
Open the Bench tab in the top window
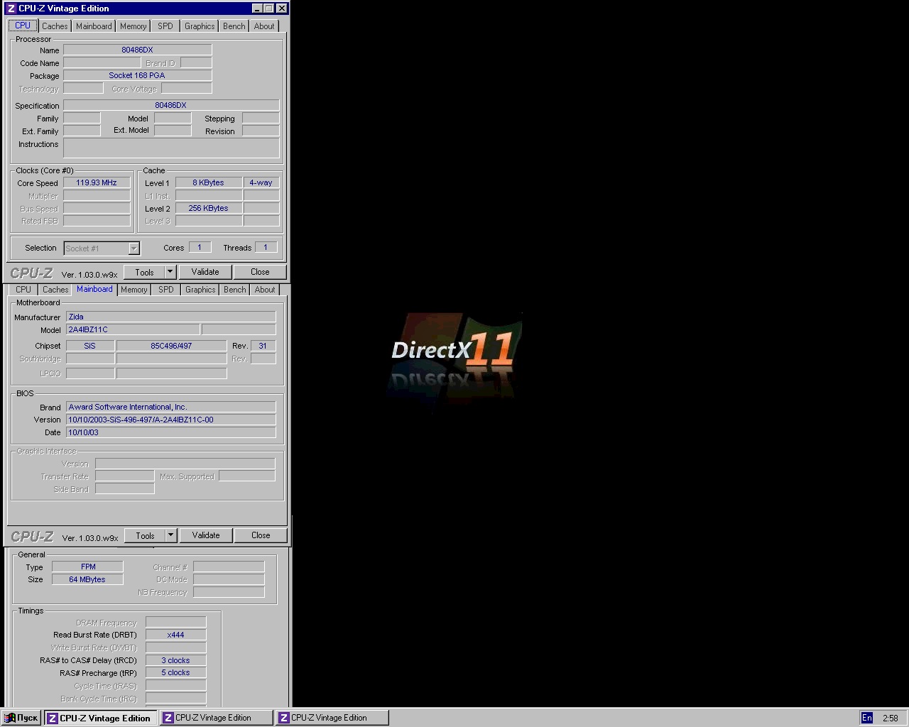point(234,26)
